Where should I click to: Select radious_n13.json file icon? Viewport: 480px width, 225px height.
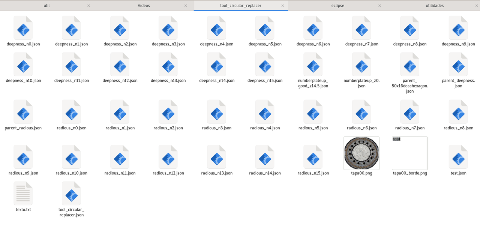pos(217,157)
